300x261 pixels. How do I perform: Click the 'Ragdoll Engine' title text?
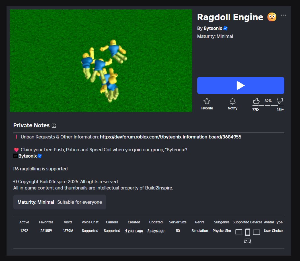(x=230, y=17)
